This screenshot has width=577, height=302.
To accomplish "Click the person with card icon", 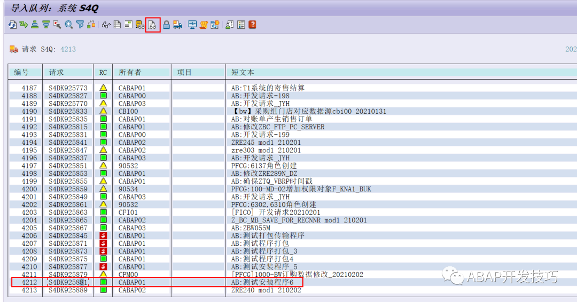I will point(230,25).
